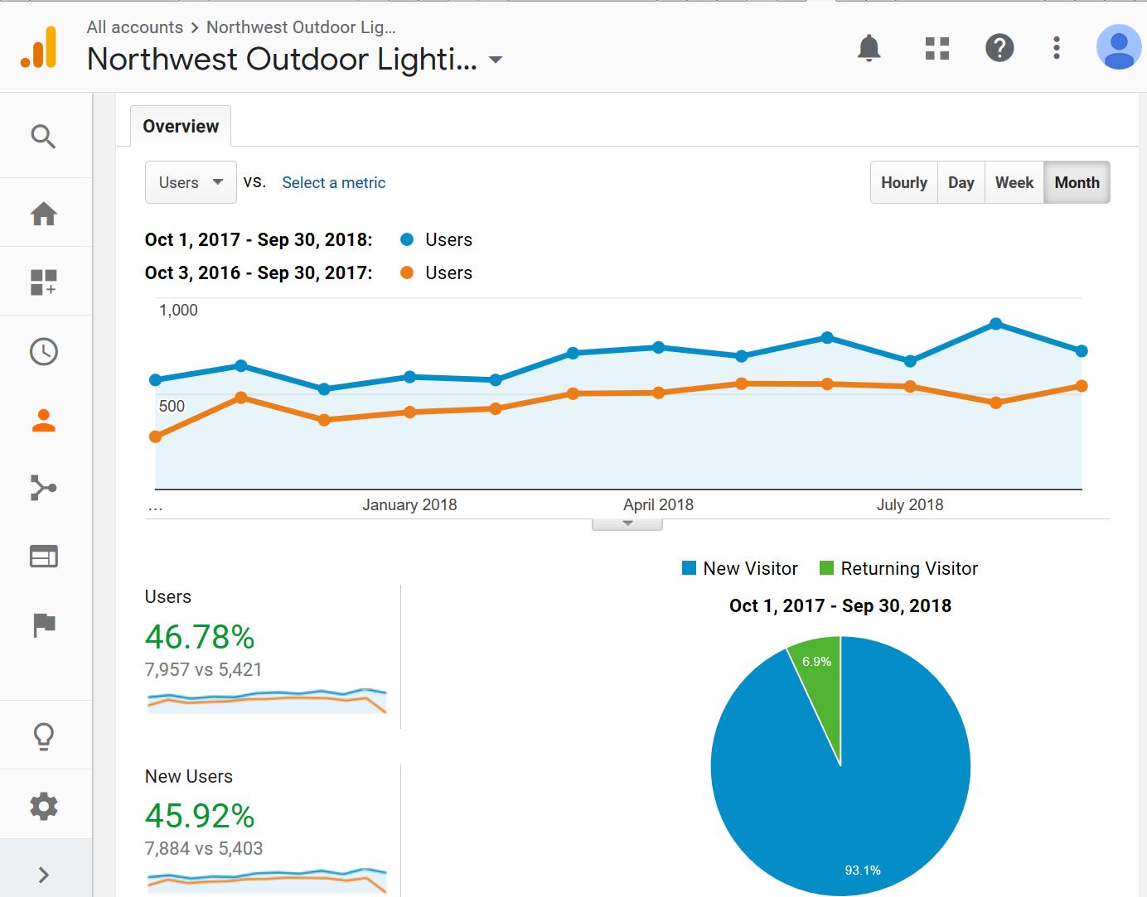Image resolution: width=1147 pixels, height=897 pixels.
Task: Click the Oct 3, 2016 - Sep 30, 2017 legend label
Action: [259, 272]
